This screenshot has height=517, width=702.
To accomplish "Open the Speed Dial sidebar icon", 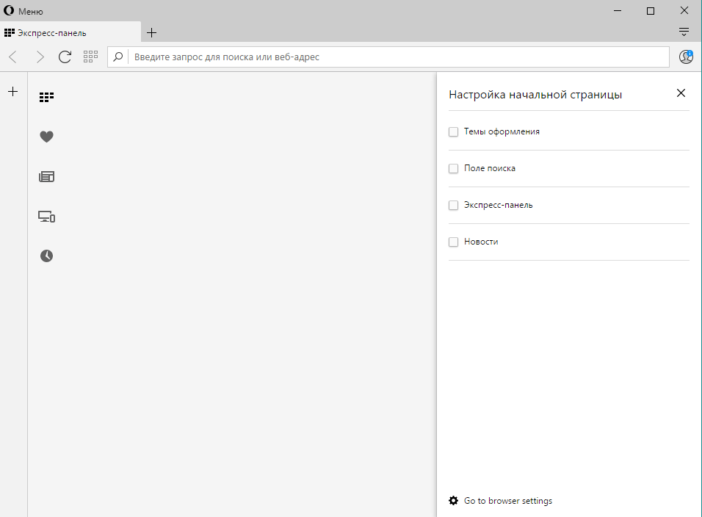I will click(47, 96).
